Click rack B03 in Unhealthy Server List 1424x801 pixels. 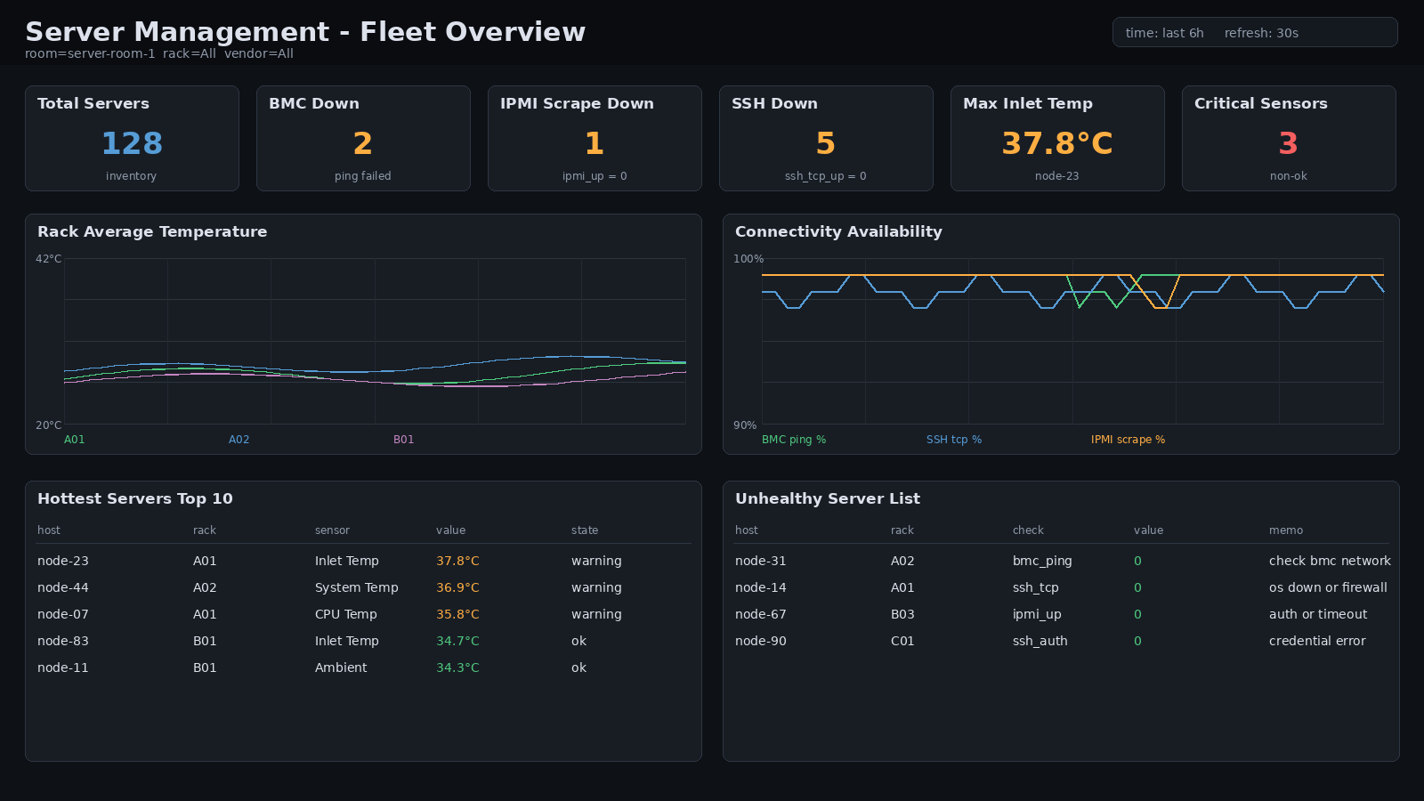902,614
